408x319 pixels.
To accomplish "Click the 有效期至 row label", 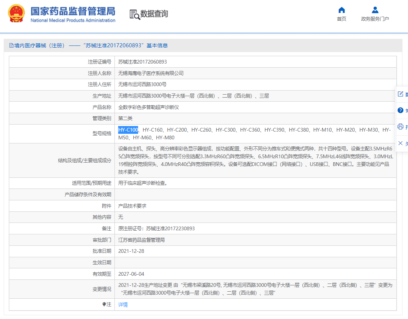I will pyautogui.click(x=102, y=274).
